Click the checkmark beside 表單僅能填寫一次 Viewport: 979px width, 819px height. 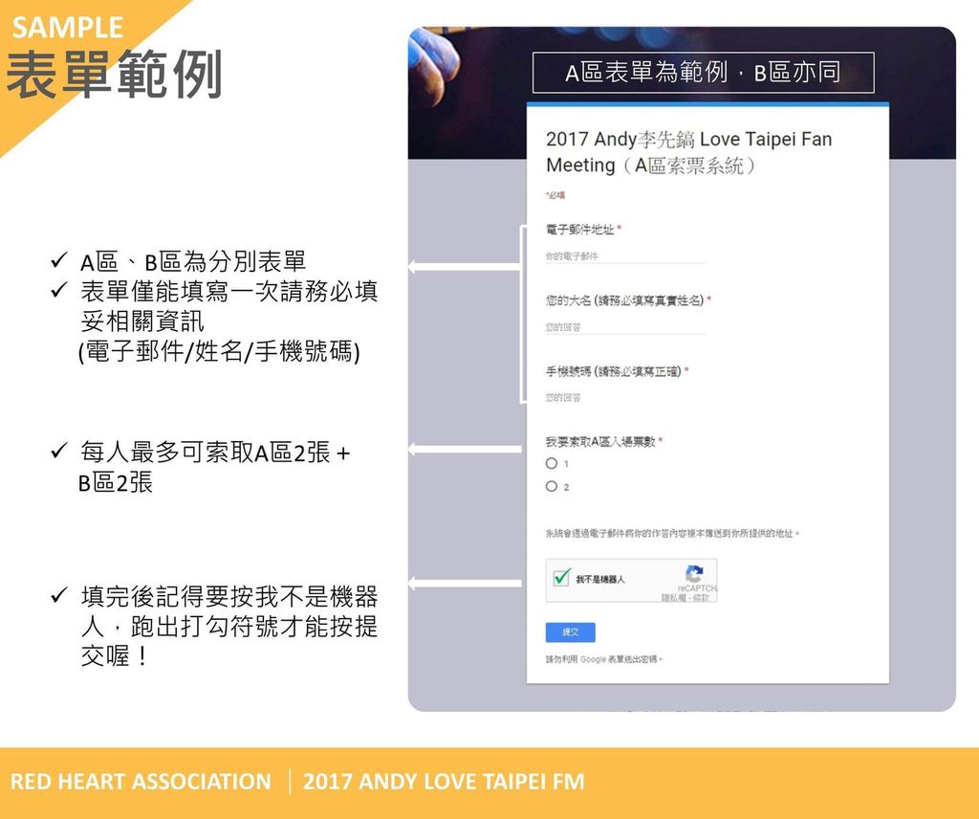coord(59,290)
